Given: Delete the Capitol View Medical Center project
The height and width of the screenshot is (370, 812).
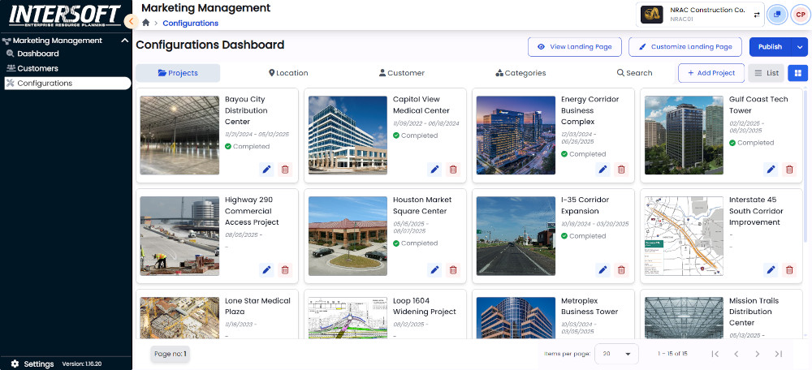Looking at the screenshot, I should [453, 170].
